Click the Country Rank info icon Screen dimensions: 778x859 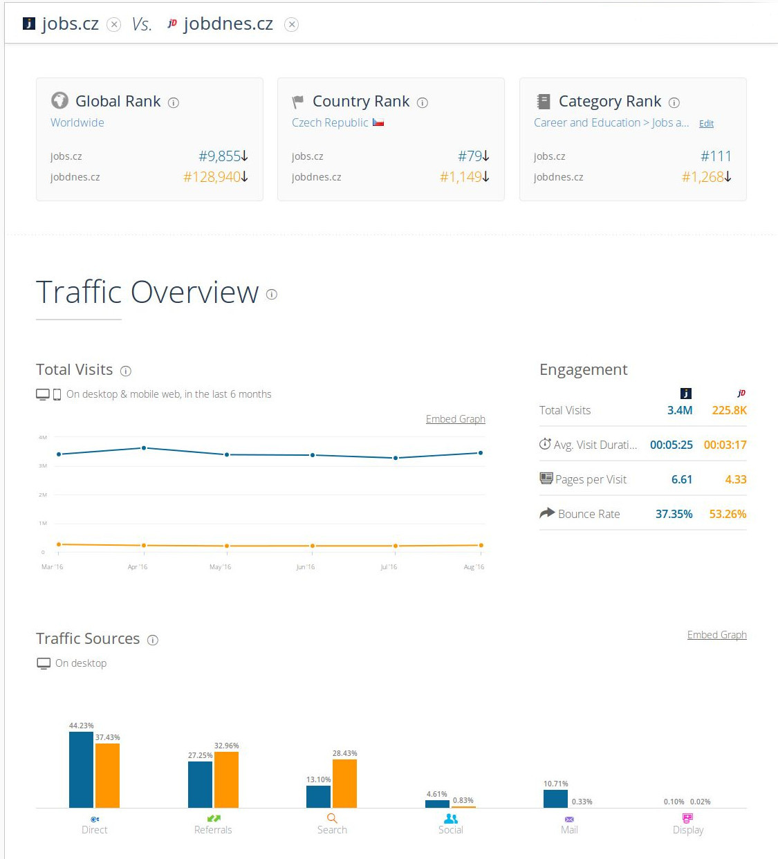pyautogui.click(x=423, y=103)
